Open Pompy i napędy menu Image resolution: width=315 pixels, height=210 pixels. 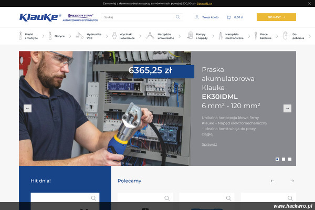click(202, 36)
